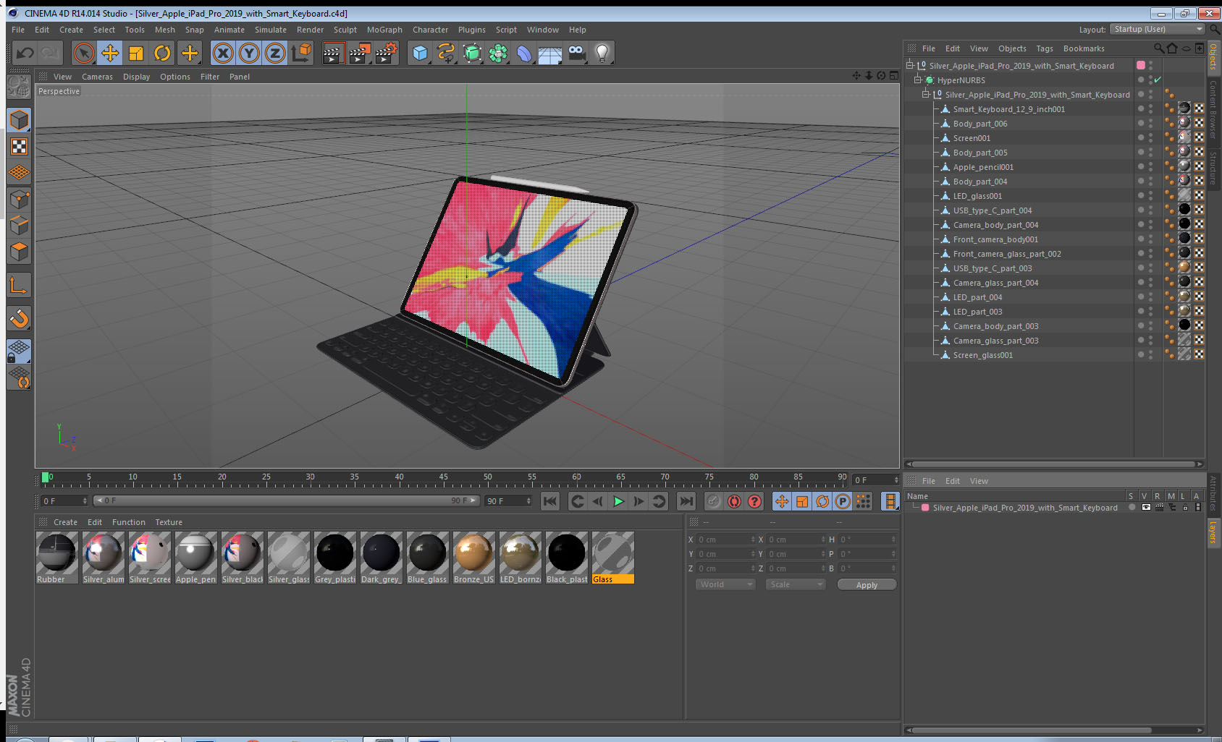1222x742 pixels.
Task: Select the Bronze_US material swatch
Action: coord(473,553)
